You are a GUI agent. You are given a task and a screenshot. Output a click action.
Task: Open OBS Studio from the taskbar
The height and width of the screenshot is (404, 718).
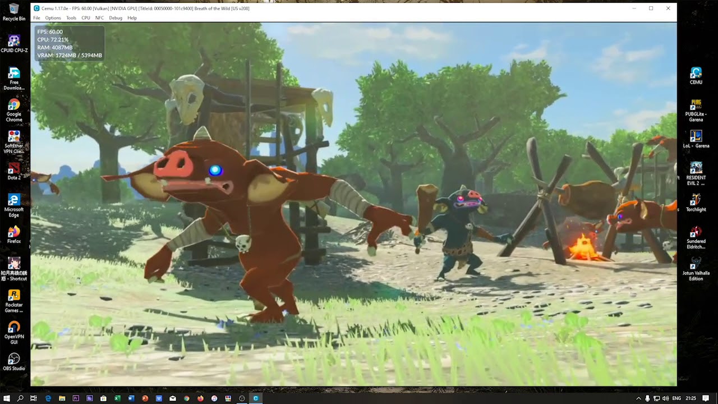pyautogui.click(x=242, y=398)
